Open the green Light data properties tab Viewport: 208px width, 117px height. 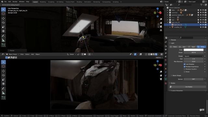(x=166, y=79)
